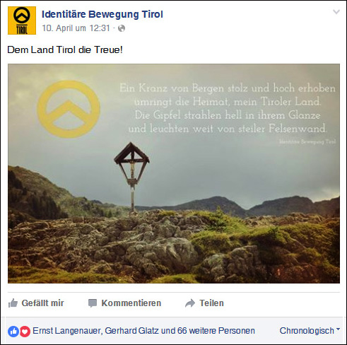Open the Chronologisch sorting dropdown
Screen dimensions: 347x345
tap(310, 331)
